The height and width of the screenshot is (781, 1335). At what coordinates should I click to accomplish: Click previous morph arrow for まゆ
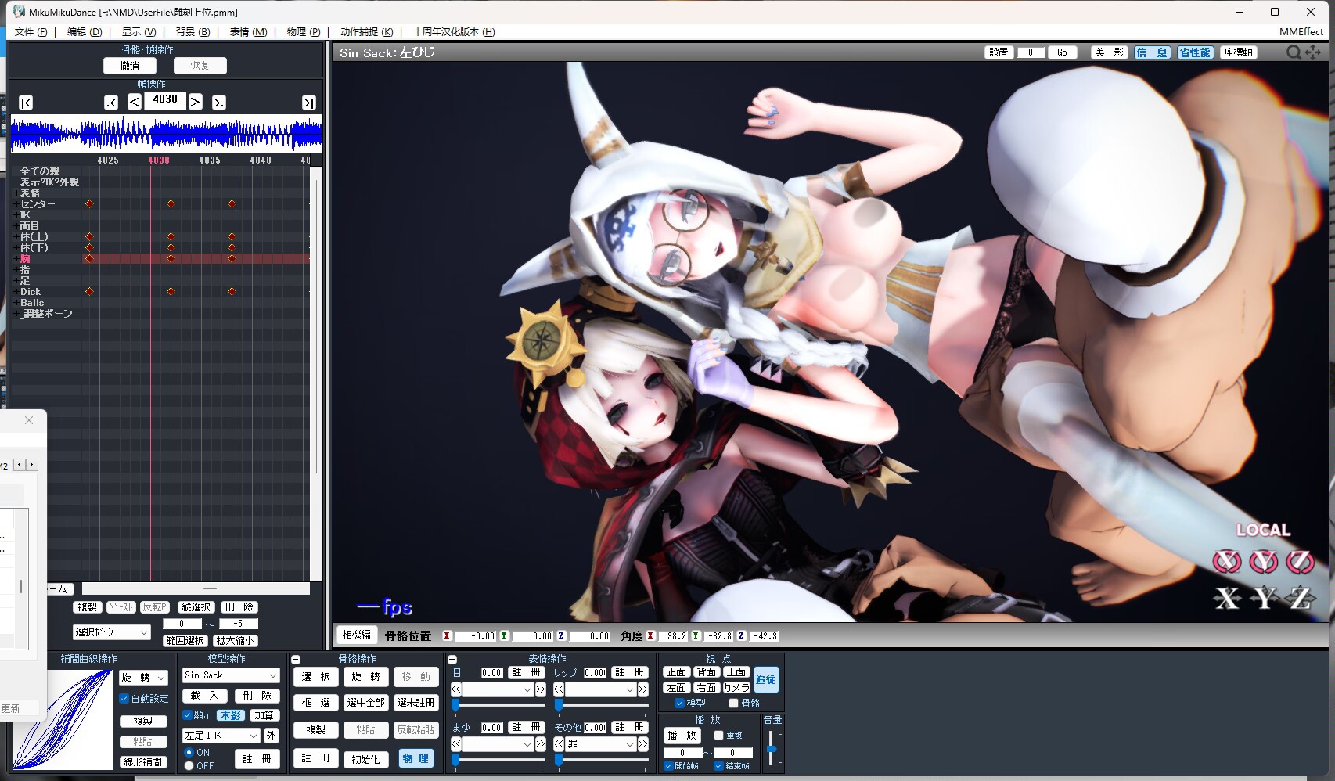(x=456, y=744)
